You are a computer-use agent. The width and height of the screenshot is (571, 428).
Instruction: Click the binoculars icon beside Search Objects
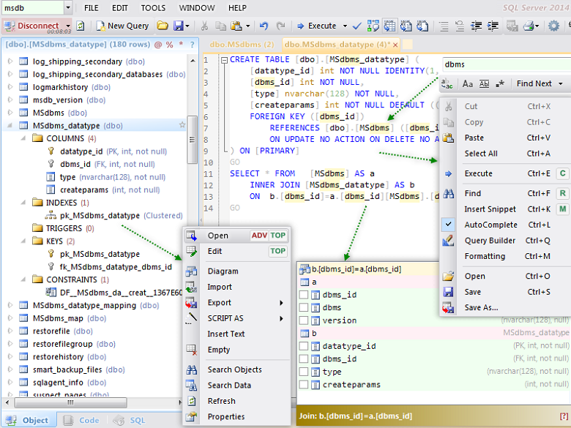point(191,370)
